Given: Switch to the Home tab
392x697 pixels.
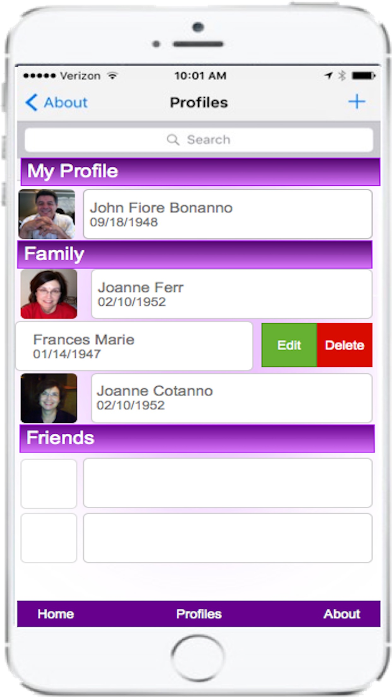Looking at the screenshot, I should coord(56,614).
